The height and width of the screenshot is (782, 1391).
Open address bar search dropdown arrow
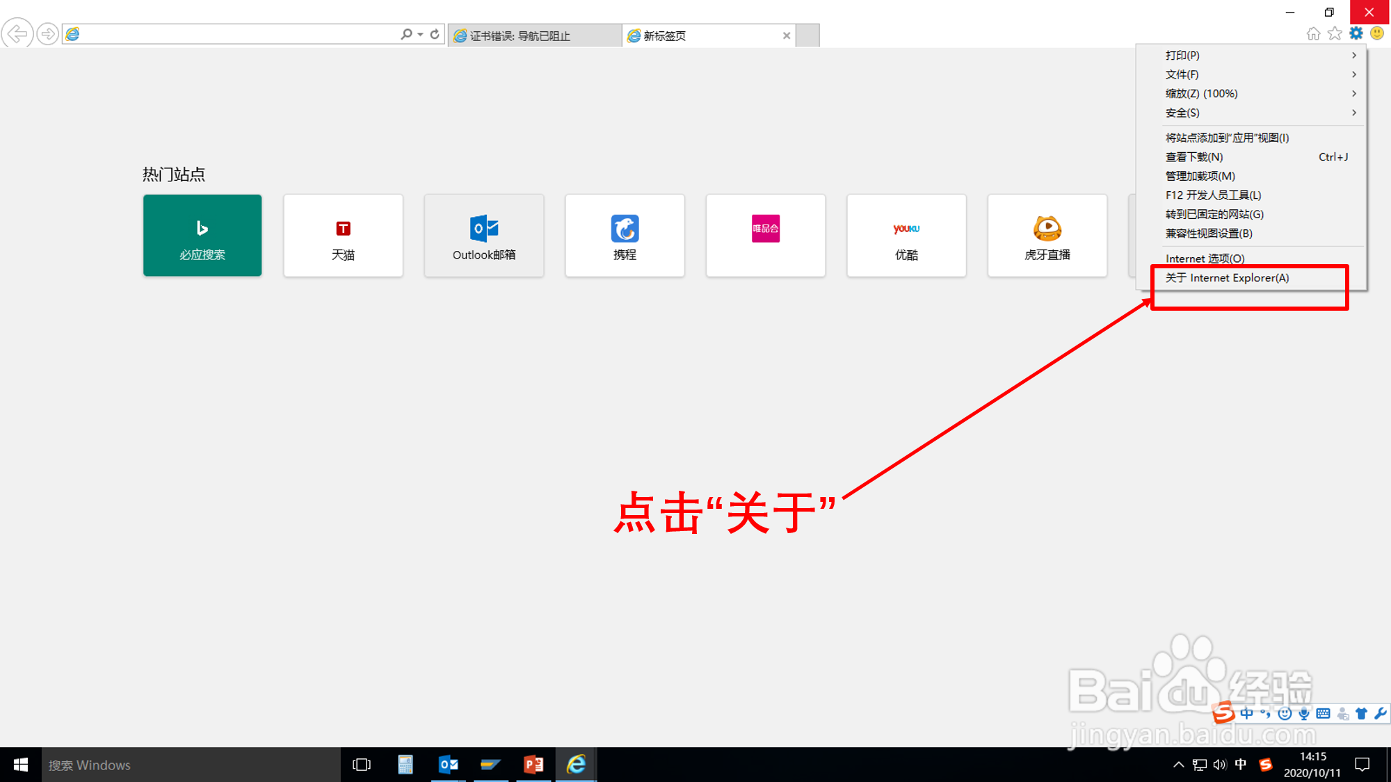point(420,34)
